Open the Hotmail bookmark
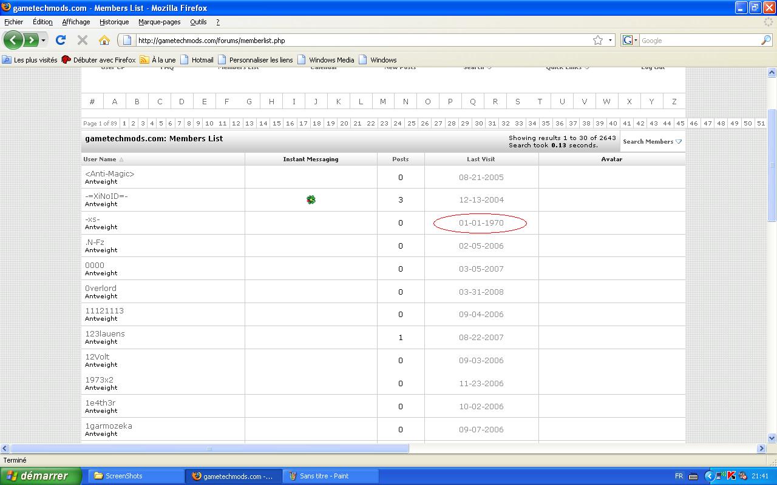Screen dimensions: 777x485 pos(197,60)
